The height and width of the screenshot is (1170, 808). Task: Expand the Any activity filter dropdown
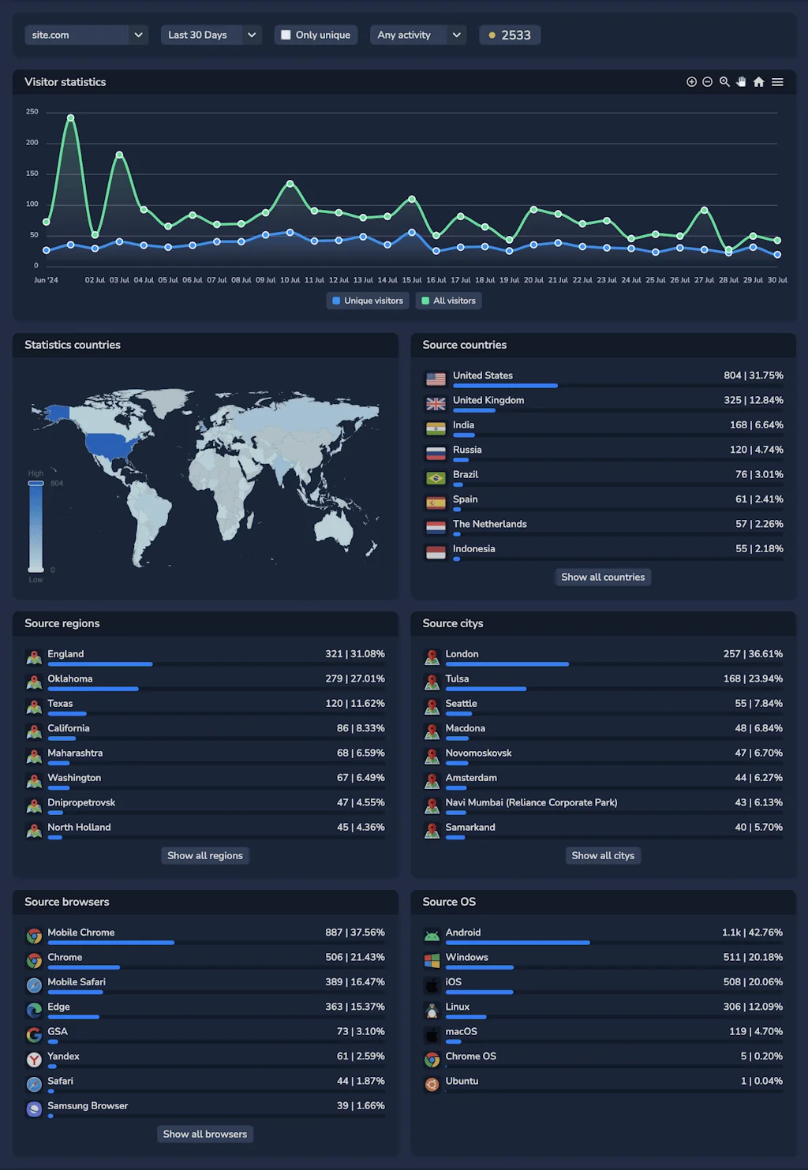tap(417, 35)
